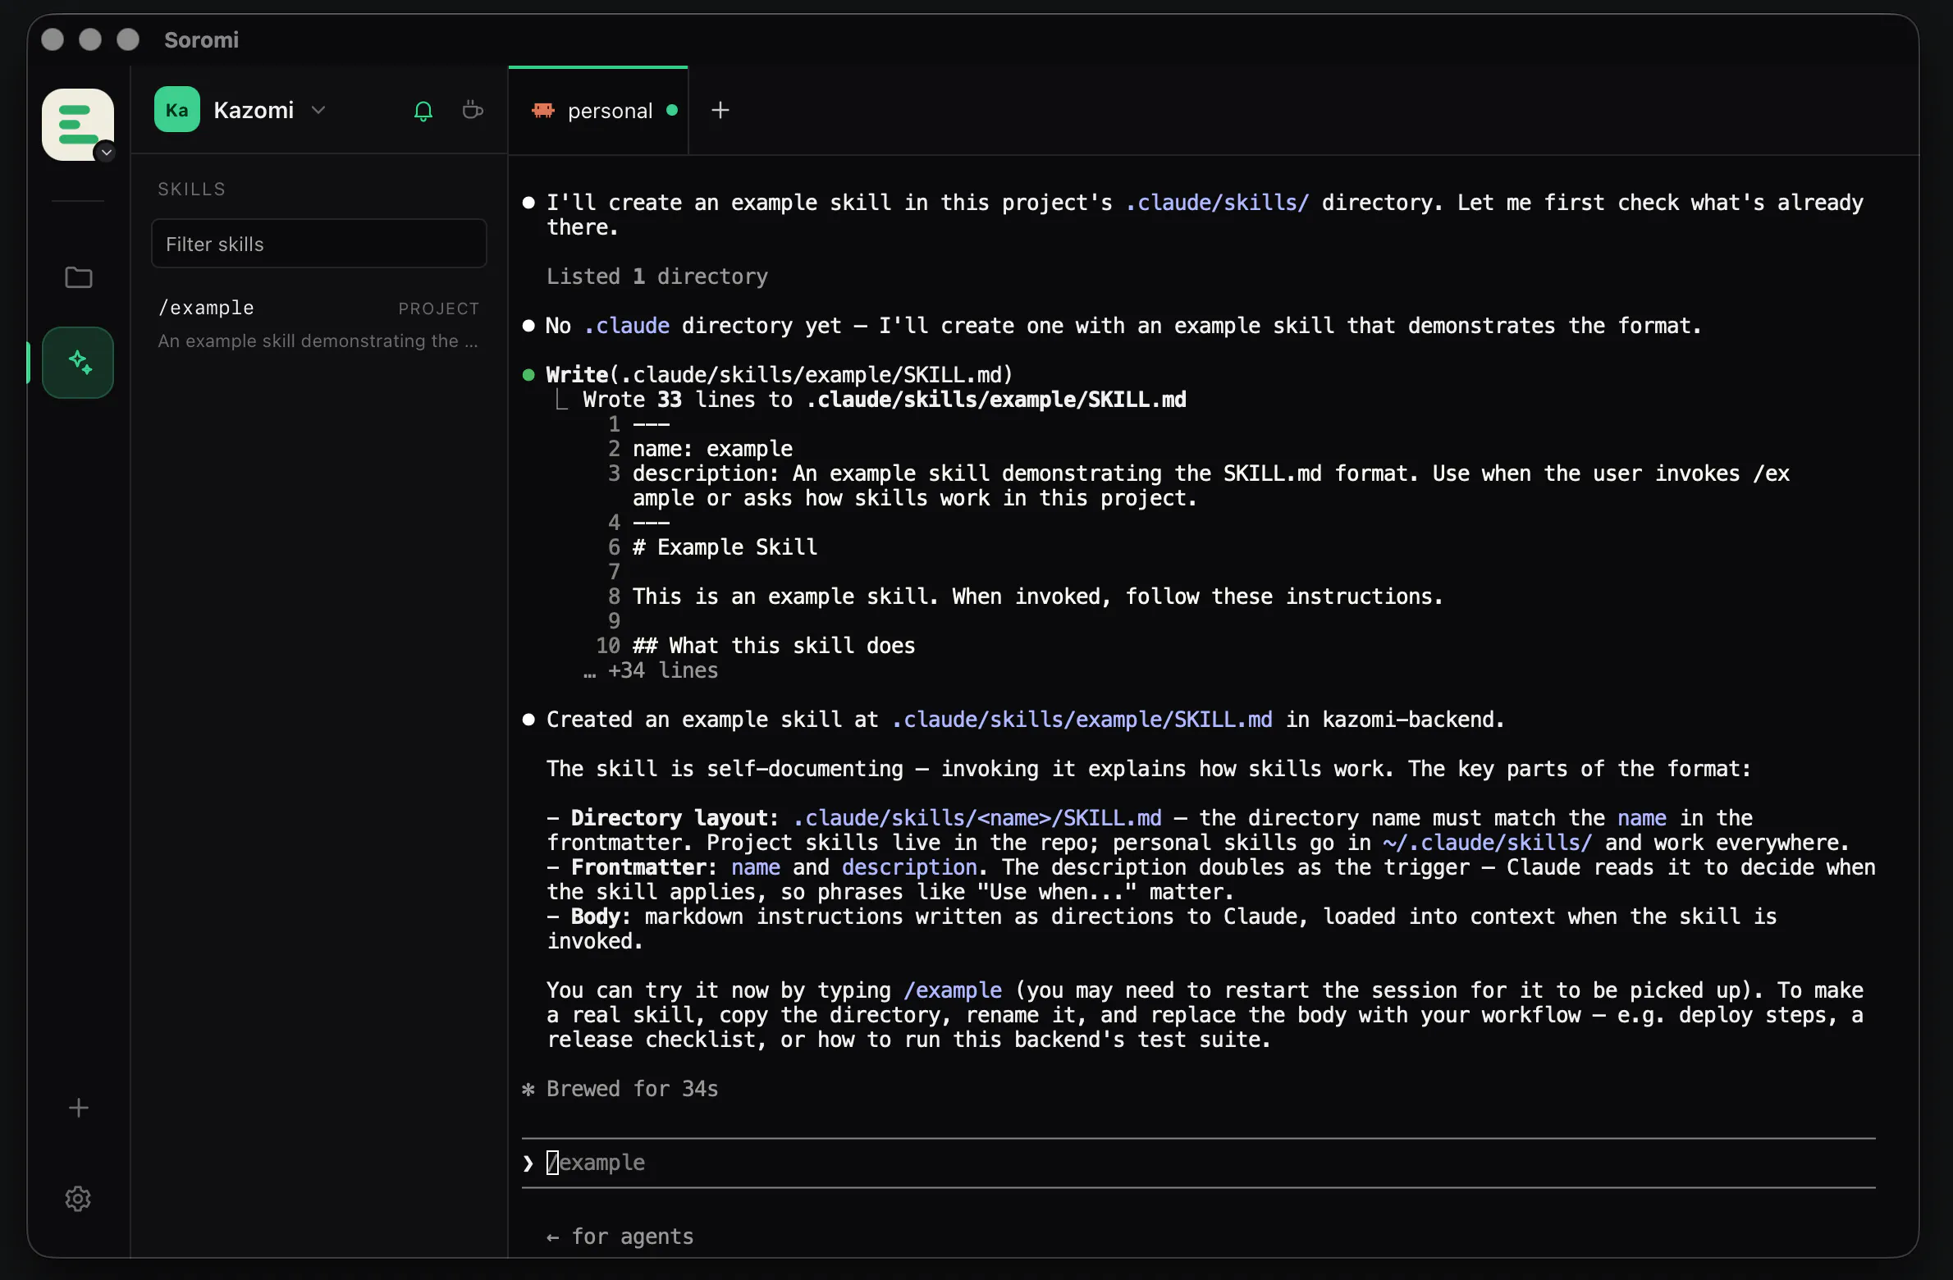Select the Skills sparkle sidebar icon

[x=78, y=362]
